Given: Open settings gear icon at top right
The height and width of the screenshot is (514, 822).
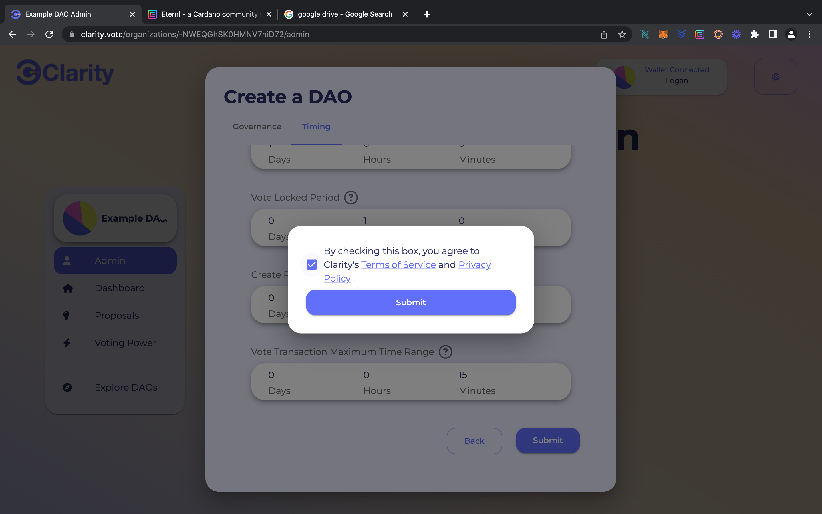Looking at the screenshot, I should 775,77.
